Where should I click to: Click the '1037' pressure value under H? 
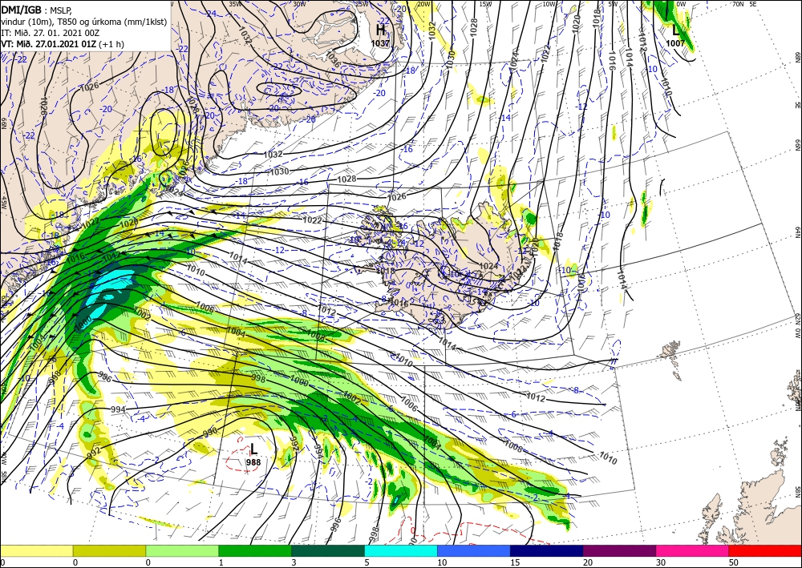(380, 43)
